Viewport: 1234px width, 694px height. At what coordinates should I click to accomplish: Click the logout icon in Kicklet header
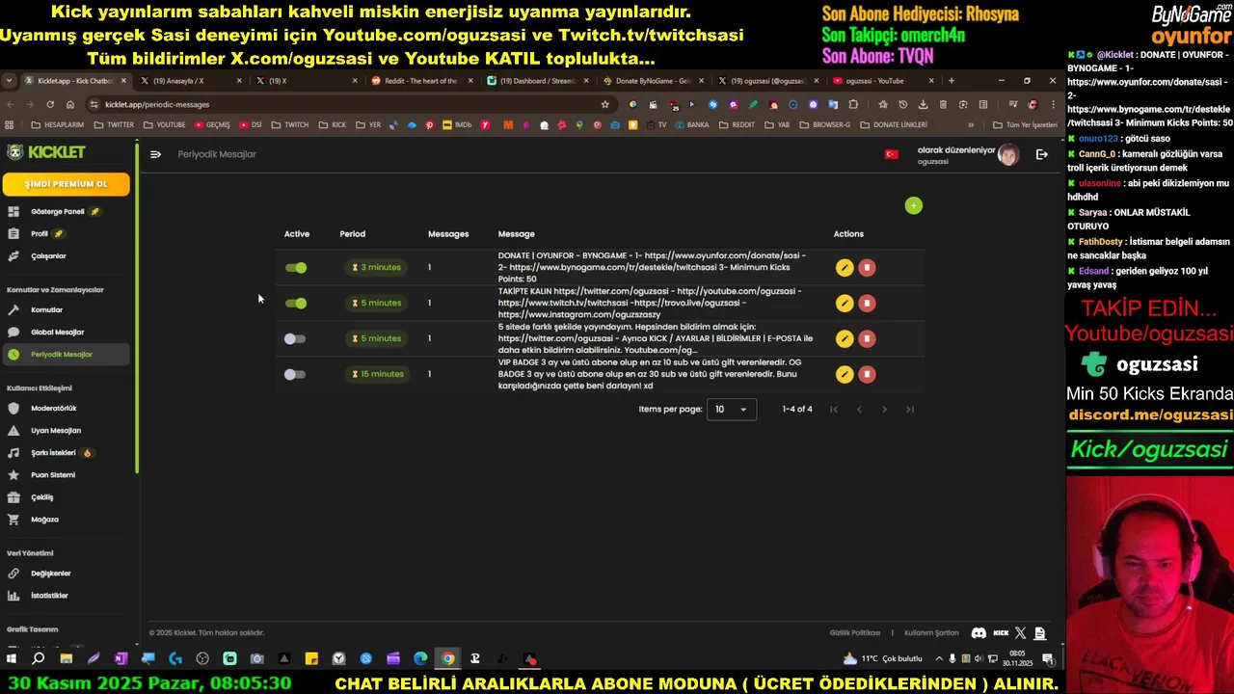coord(1042,154)
